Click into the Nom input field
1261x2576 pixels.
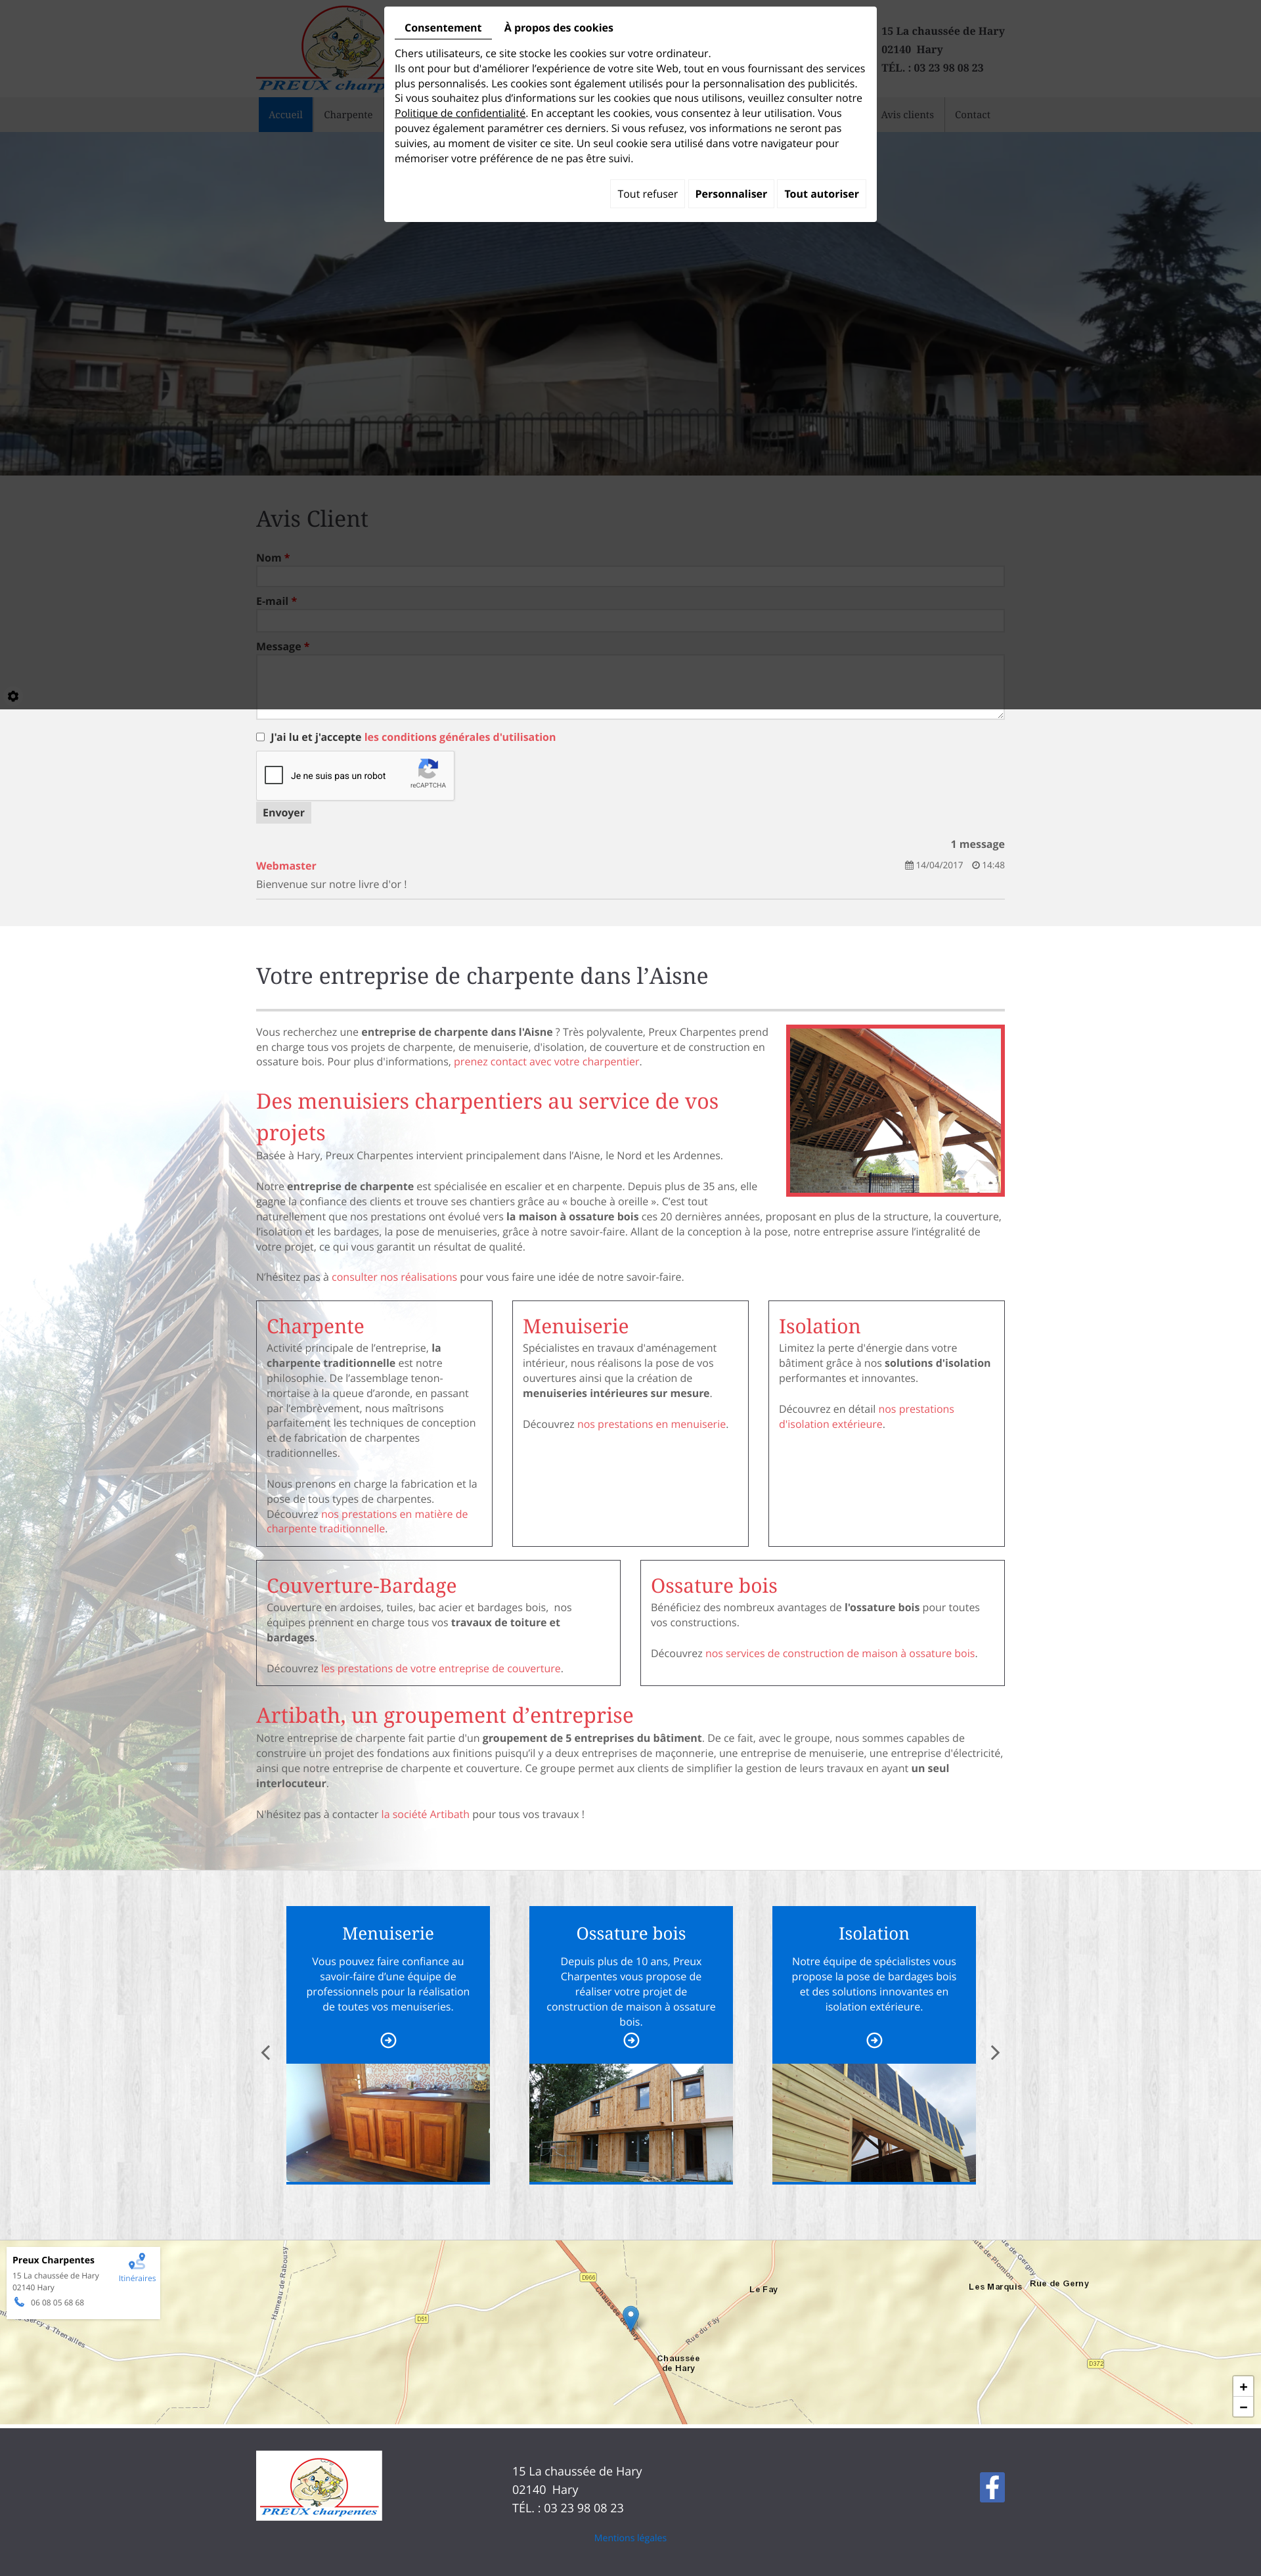coord(630,576)
